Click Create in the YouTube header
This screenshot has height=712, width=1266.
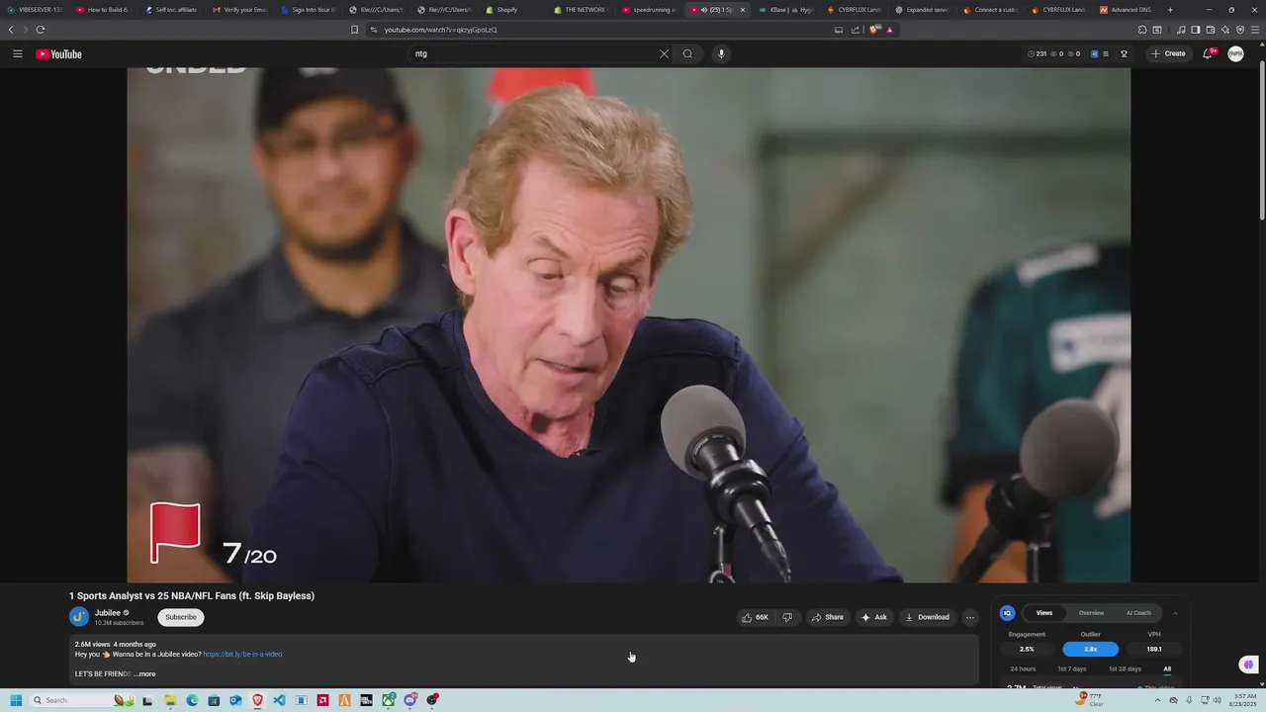(1169, 53)
